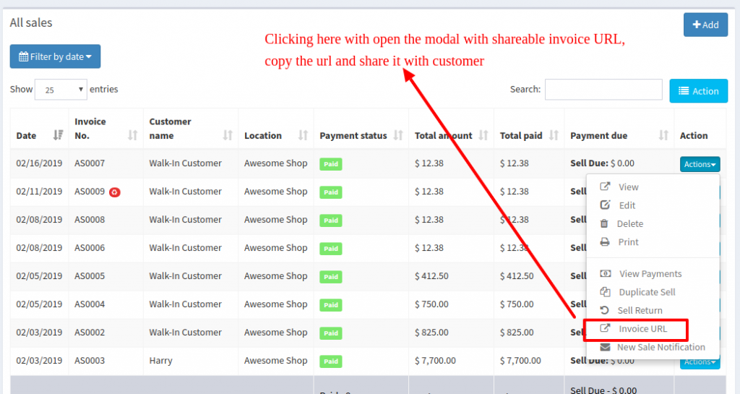This screenshot has width=740, height=394.
Task: Select Edit in the actions menu
Action: pos(627,205)
